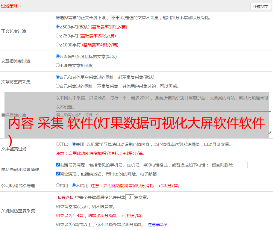
Task: Select 自己和其他用户采集过的网址 no-repeat option
Action: pyautogui.click(x=58, y=77)
